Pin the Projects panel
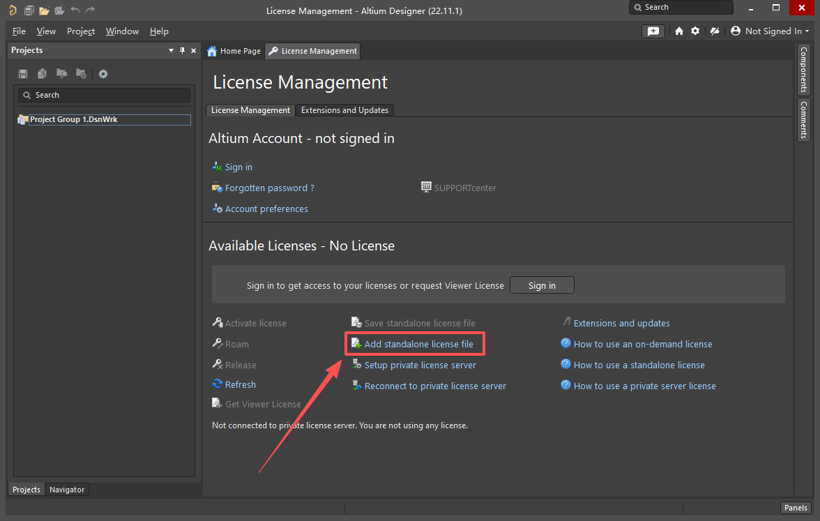The width and height of the screenshot is (820, 521). (183, 50)
